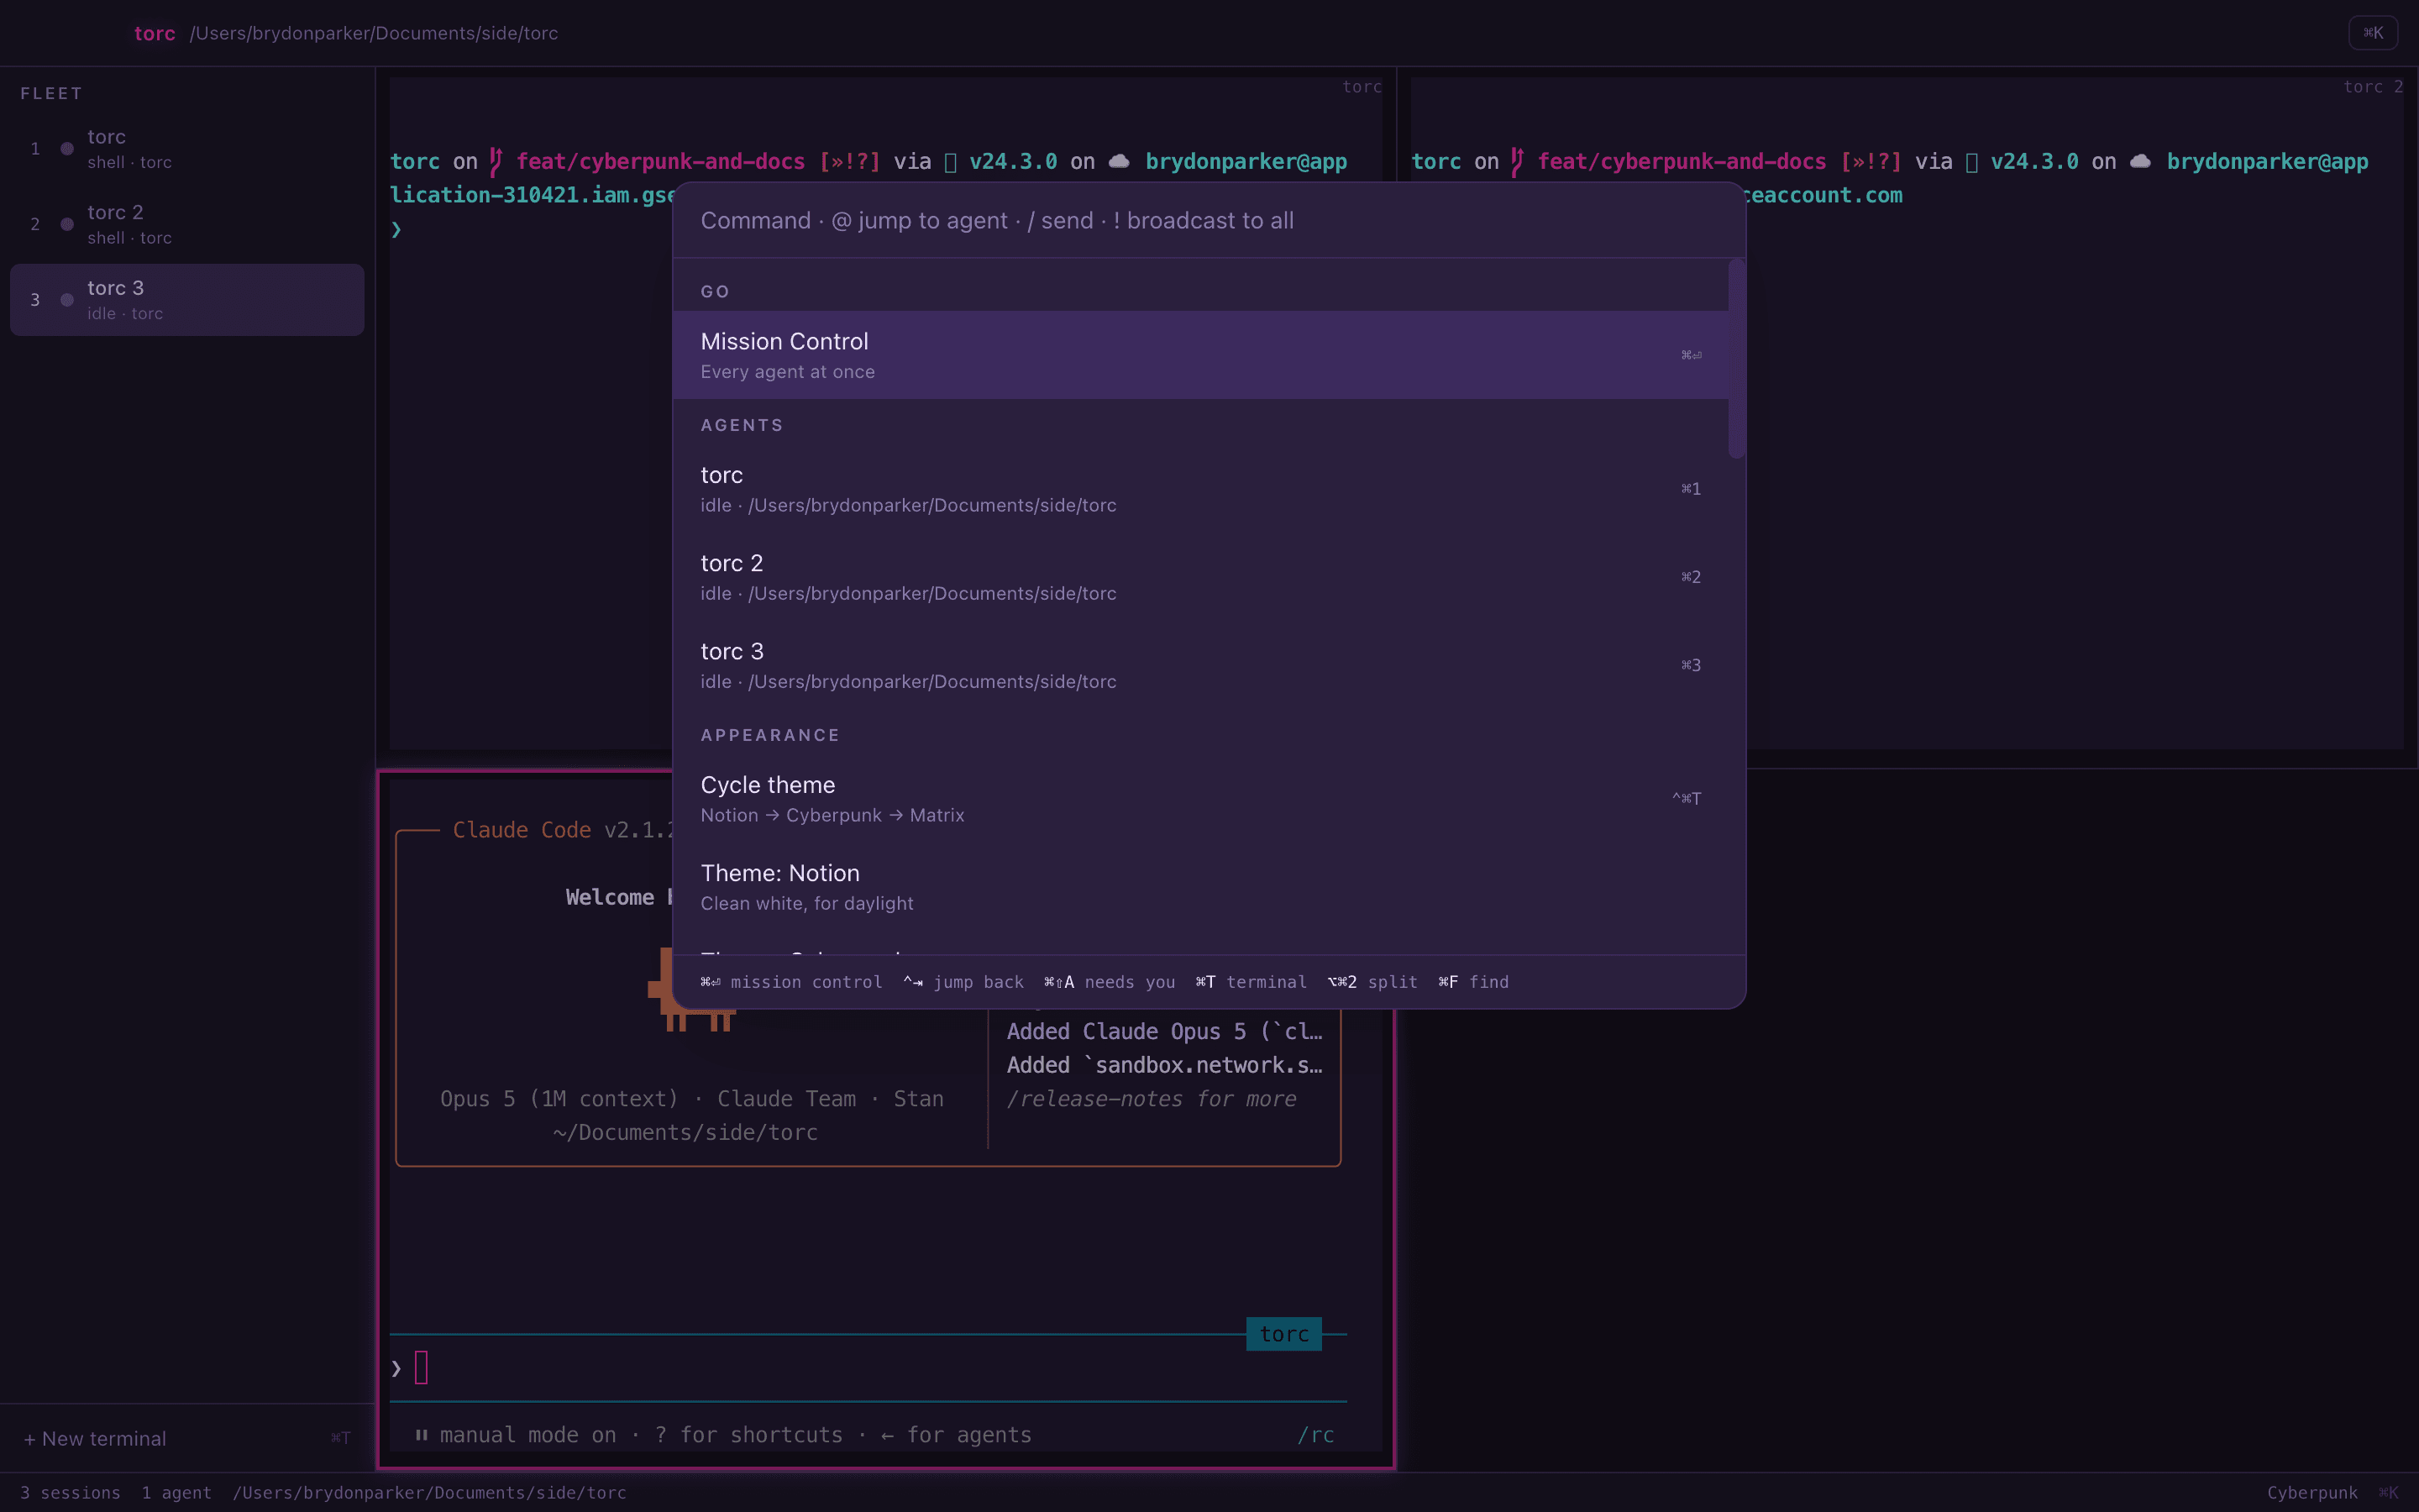Click the '1 agent' status bar entry
The width and height of the screenshot is (2419, 1512).
tap(177, 1492)
